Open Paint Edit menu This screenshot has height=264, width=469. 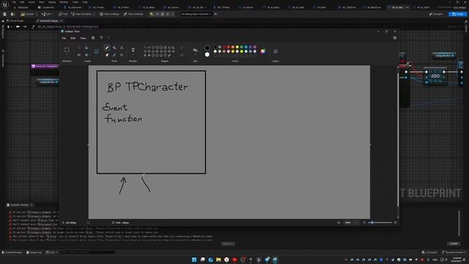(x=73, y=38)
